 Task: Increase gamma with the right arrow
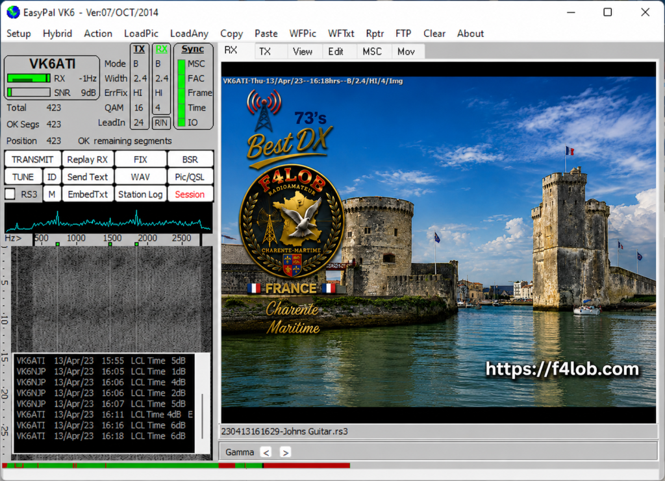[x=286, y=452]
